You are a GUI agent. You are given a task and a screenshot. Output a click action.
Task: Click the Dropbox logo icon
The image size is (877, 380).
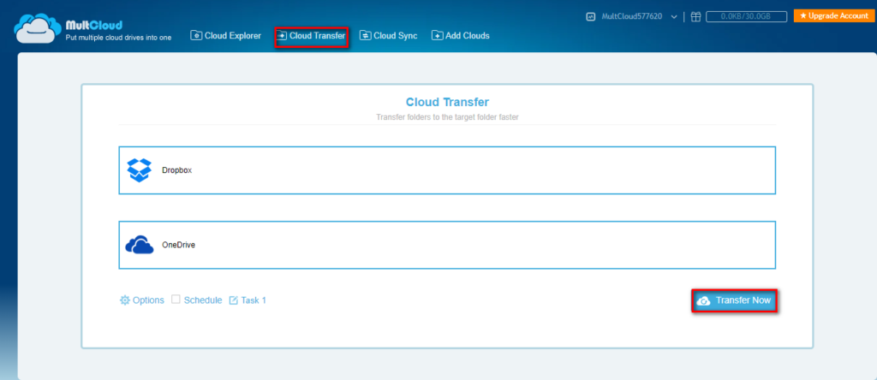139,169
